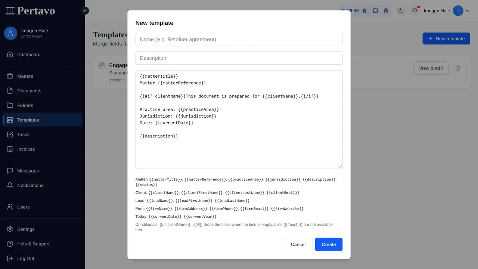
Task: Click the New template button in the header
Action: point(446,38)
